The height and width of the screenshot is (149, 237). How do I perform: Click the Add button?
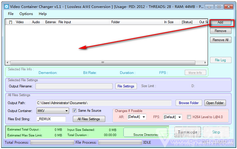pos(221,22)
